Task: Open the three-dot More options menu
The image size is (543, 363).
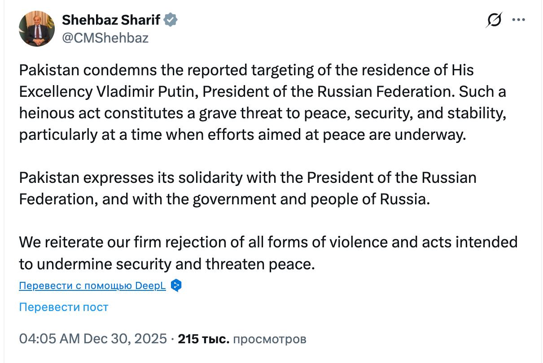Action: [519, 20]
